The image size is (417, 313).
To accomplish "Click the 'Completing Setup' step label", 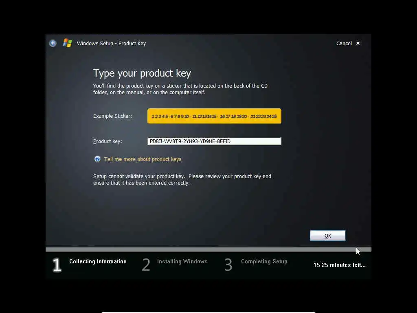I will click(x=264, y=261).
